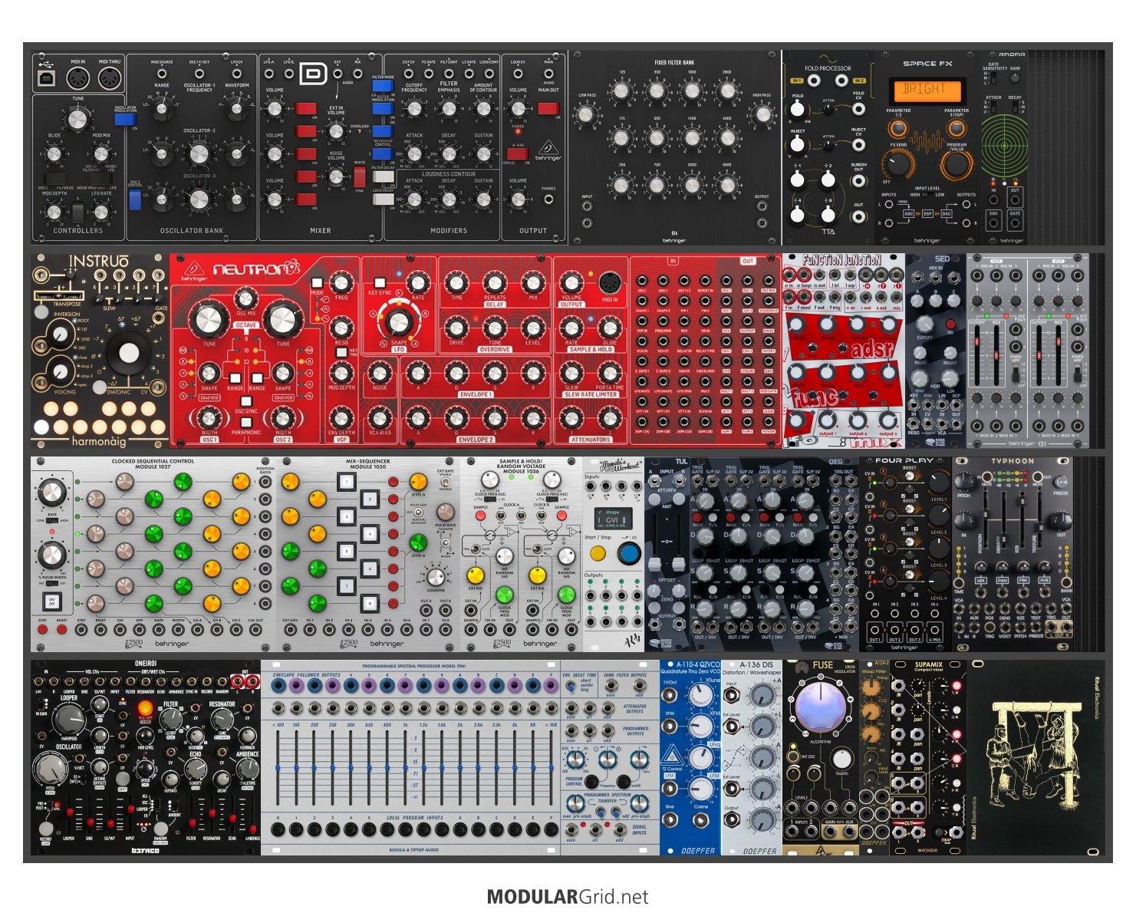Toggle the red Main Out switch on Model D
The width and height of the screenshot is (1136, 913).
pos(548,108)
